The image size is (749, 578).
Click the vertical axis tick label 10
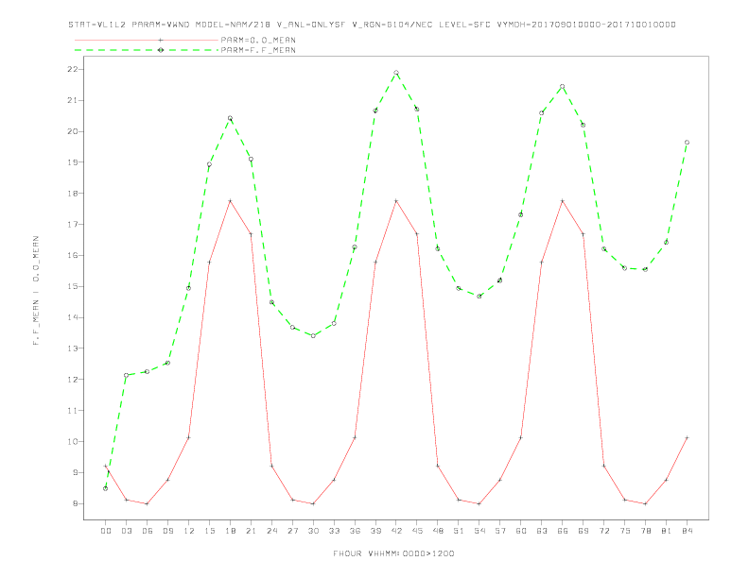pyautogui.click(x=73, y=441)
